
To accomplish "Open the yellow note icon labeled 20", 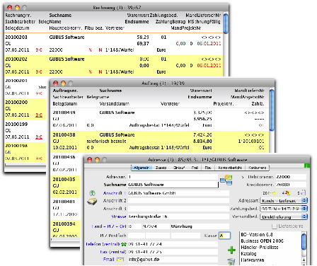I will tap(270, 193).
